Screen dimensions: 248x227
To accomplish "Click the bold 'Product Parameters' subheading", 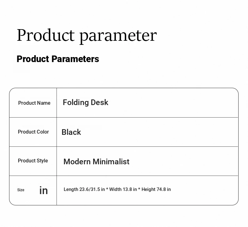I will point(58,59).
